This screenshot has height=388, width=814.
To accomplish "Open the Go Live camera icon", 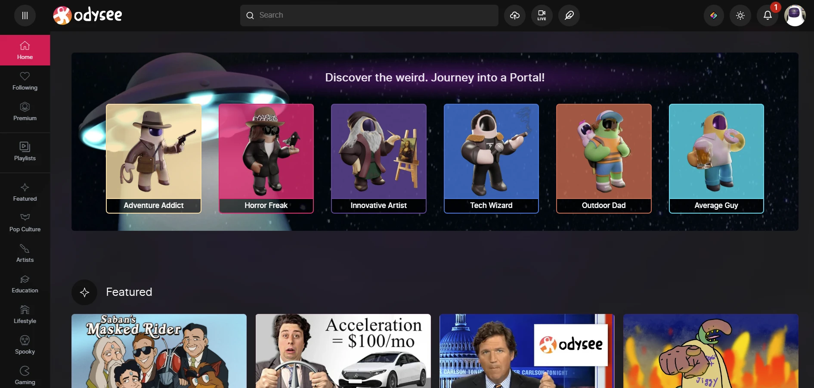I will click(x=542, y=16).
